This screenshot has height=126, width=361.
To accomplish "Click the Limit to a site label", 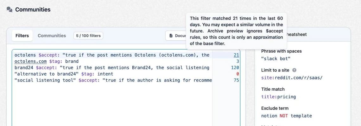I will point(276,70).
